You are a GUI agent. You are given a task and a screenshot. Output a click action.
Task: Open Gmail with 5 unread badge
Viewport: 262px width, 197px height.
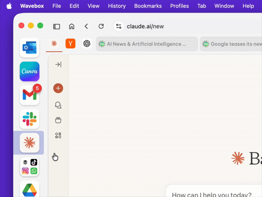pos(29,95)
